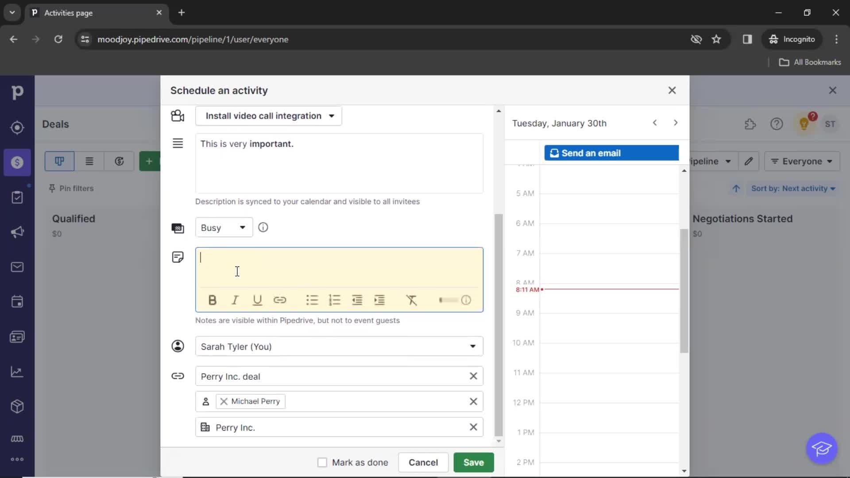The width and height of the screenshot is (850, 478).
Task: Select the Bulleted list icon
Action: point(312,300)
